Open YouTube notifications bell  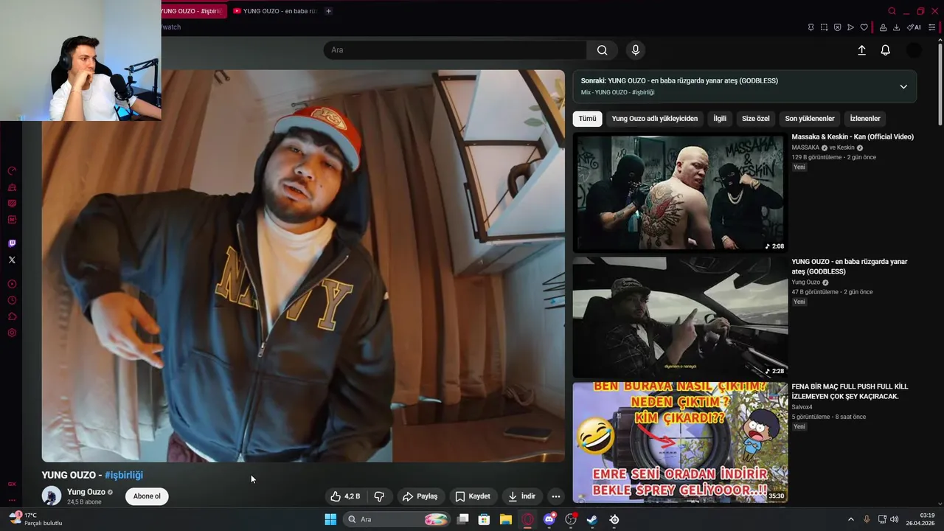coord(885,50)
